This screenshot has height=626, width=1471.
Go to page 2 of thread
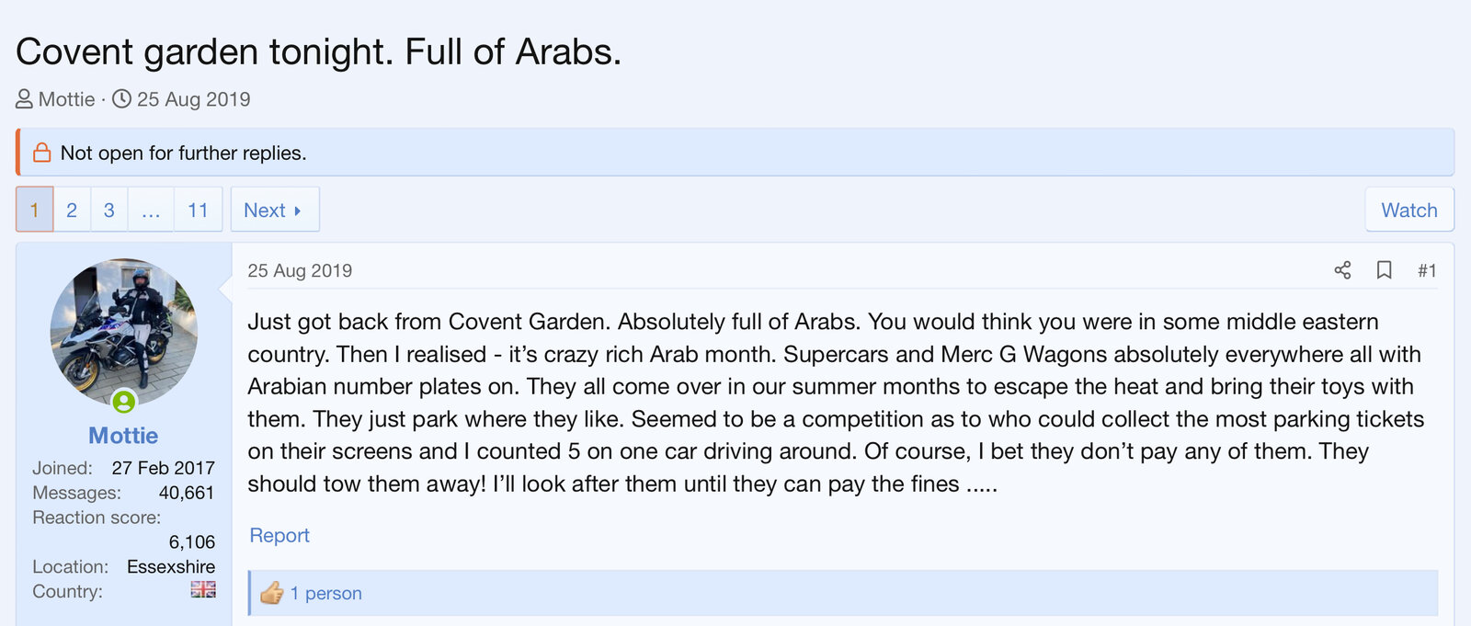72,210
